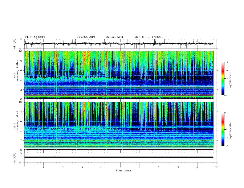Image resolution: width=244 pixels, height=188 pixels.
Task: Click the time axis tick label 9
Action: [x=197, y=167]
